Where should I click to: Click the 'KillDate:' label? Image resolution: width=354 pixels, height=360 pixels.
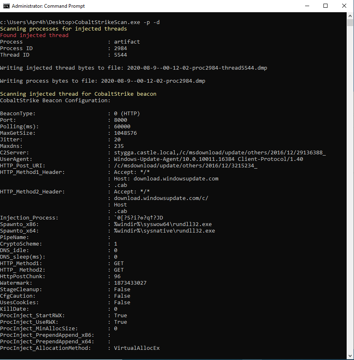click(15, 309)
